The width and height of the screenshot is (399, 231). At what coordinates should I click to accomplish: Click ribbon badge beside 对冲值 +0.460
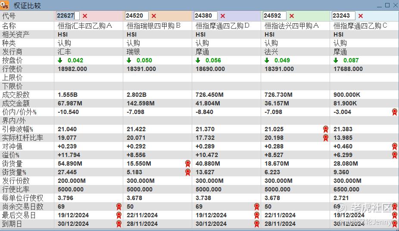(394, 146)
